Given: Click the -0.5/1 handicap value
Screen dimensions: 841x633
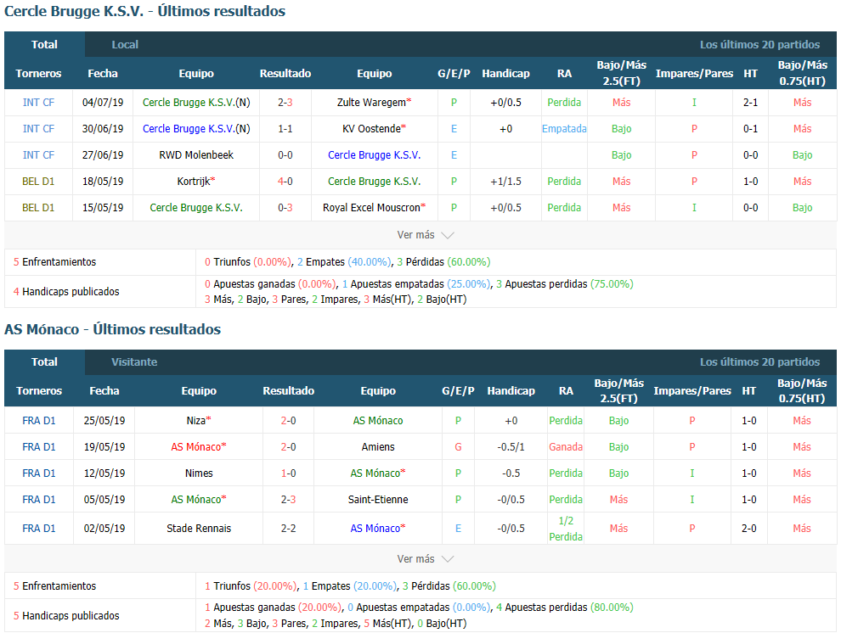Looking at the screenshot, I should (x=511, y=446).
